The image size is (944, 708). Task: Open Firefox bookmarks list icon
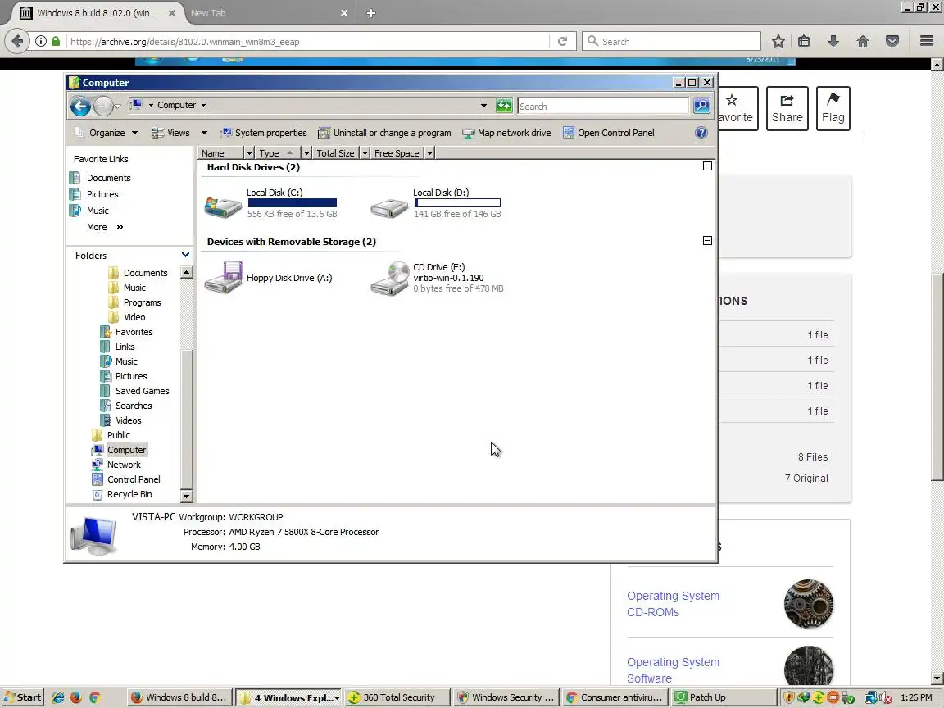click(804, 41)
